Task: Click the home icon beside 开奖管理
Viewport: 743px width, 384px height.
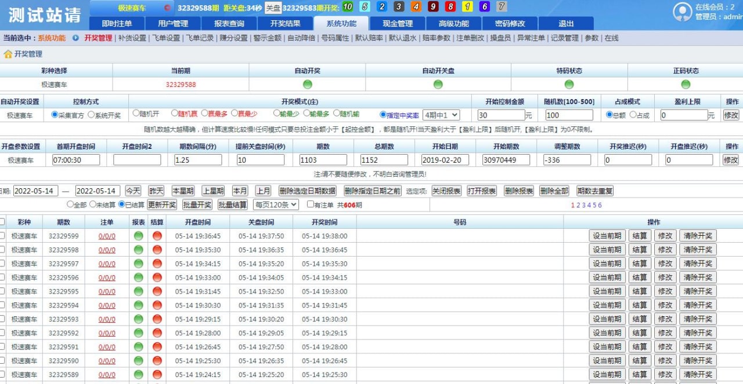Action: (8, 54)
